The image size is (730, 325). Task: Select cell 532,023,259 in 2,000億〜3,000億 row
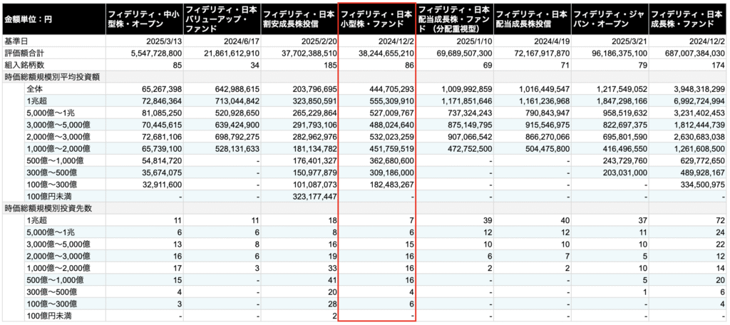[392, 136]
